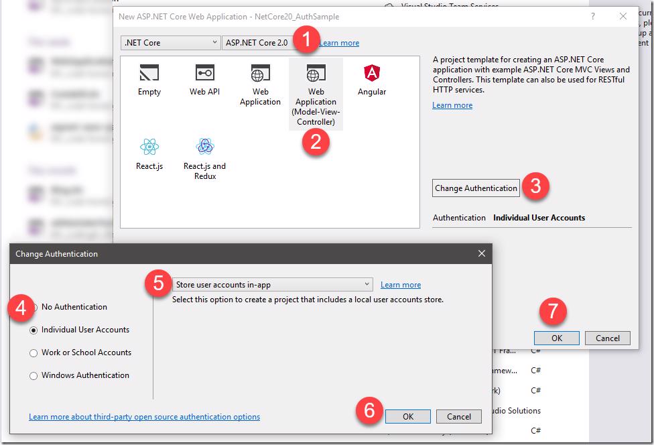Choose the Web API template
Viewport: 654px width, 445px height.
point(204,80)
